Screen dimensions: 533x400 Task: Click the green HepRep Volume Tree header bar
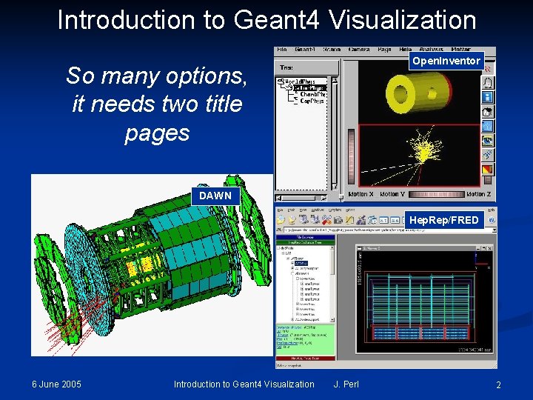[x=305, y=242]
